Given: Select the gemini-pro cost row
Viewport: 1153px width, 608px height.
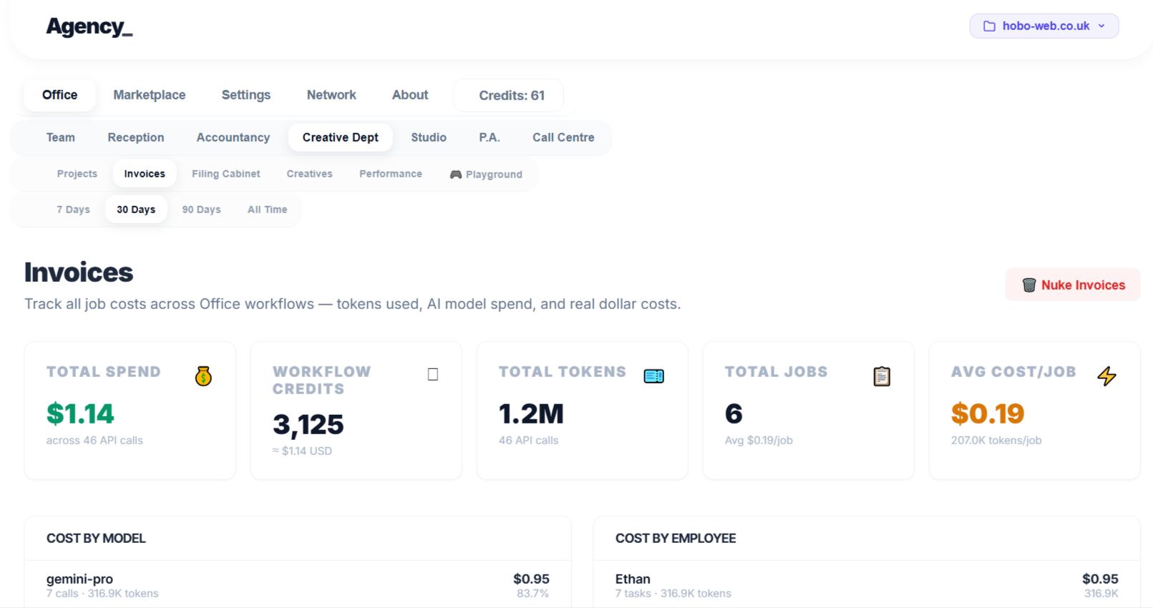Looking at the screenshot, I should coord(297,585).
